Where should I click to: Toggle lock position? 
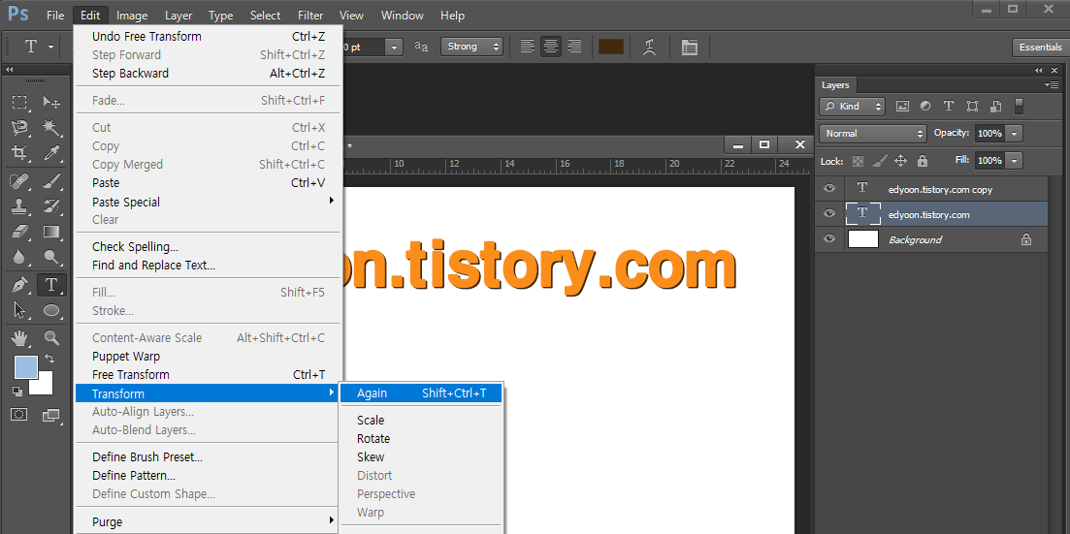[x=900, y=161]
